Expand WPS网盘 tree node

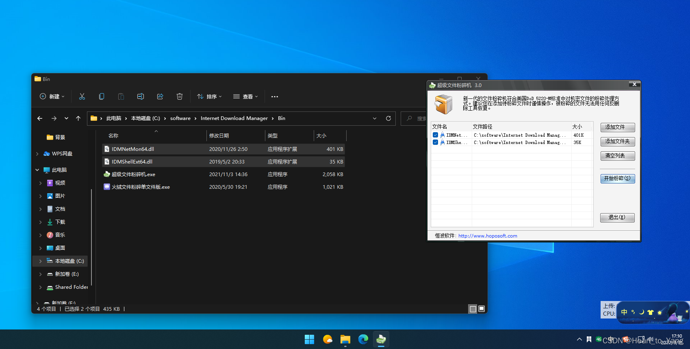[37, 154]
